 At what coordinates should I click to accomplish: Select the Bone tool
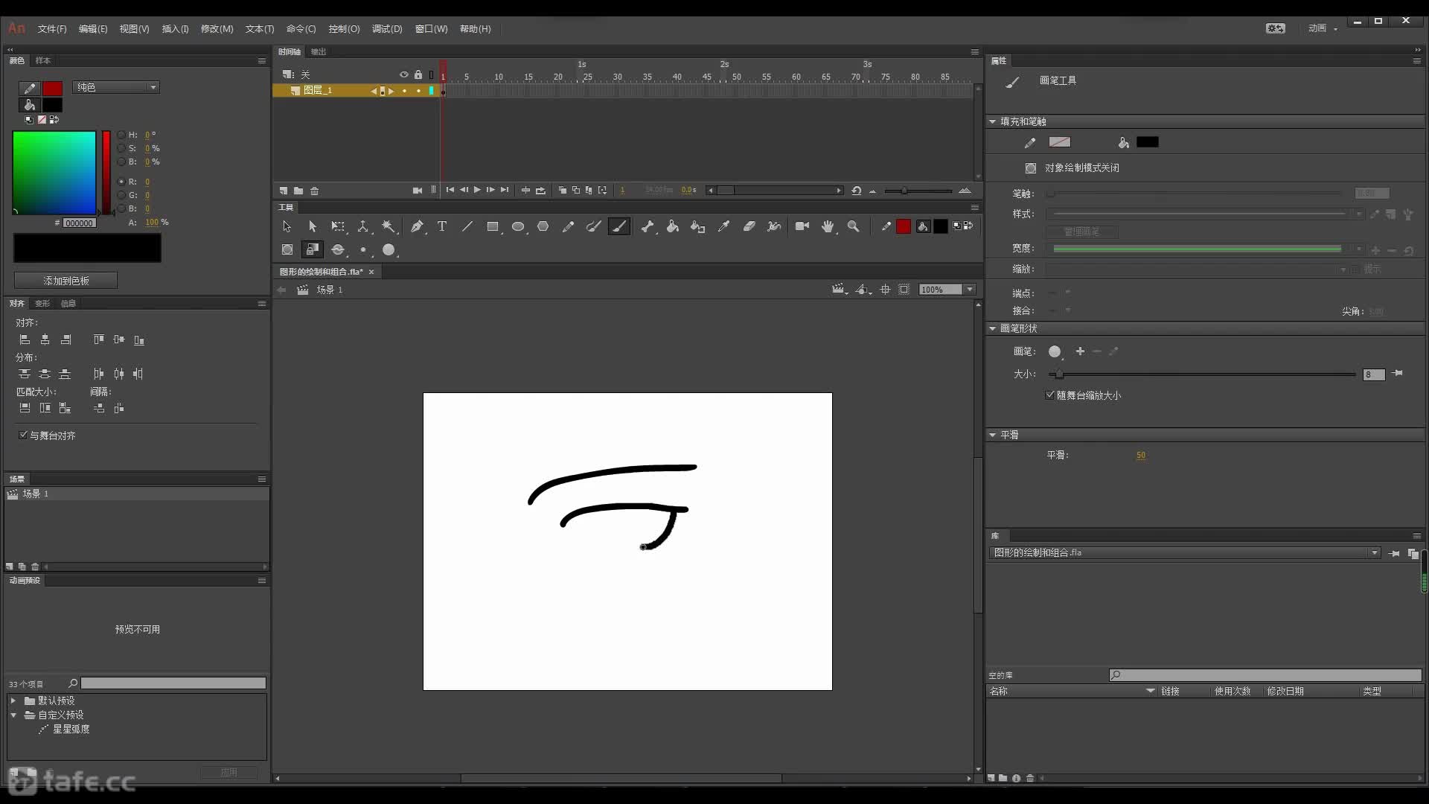point(648,226)
